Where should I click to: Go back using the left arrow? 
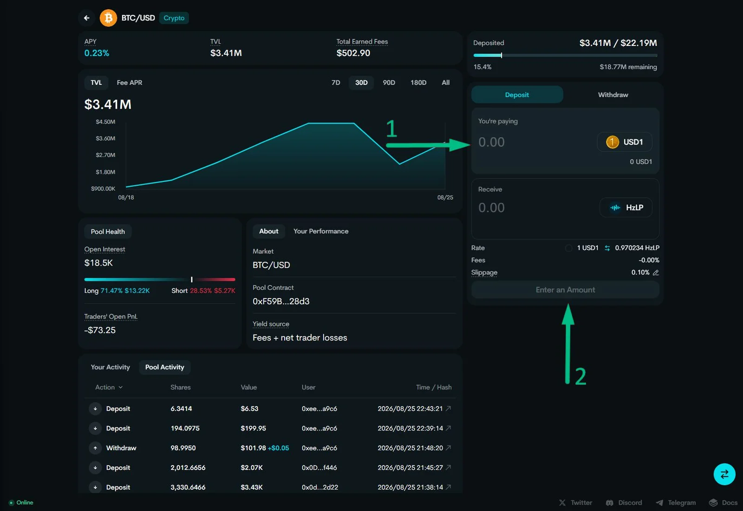coord(86,18)
